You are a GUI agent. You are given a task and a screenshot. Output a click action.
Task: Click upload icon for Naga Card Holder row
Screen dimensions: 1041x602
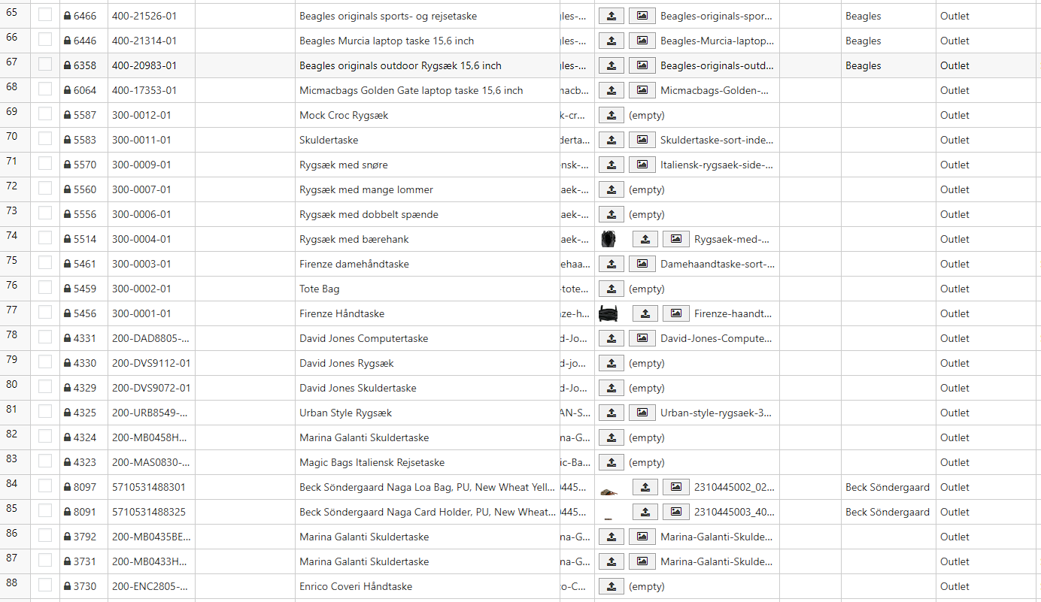pyautogui.click(x=645, y=512)
